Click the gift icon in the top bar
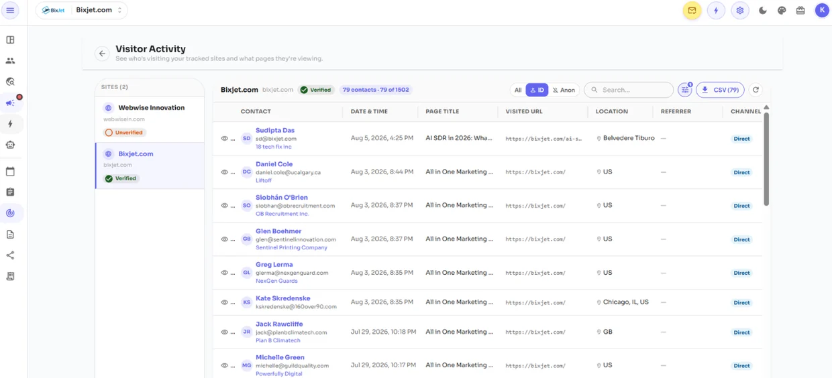The width and height of the screenshot is (832, 378). tap(800, 11)
